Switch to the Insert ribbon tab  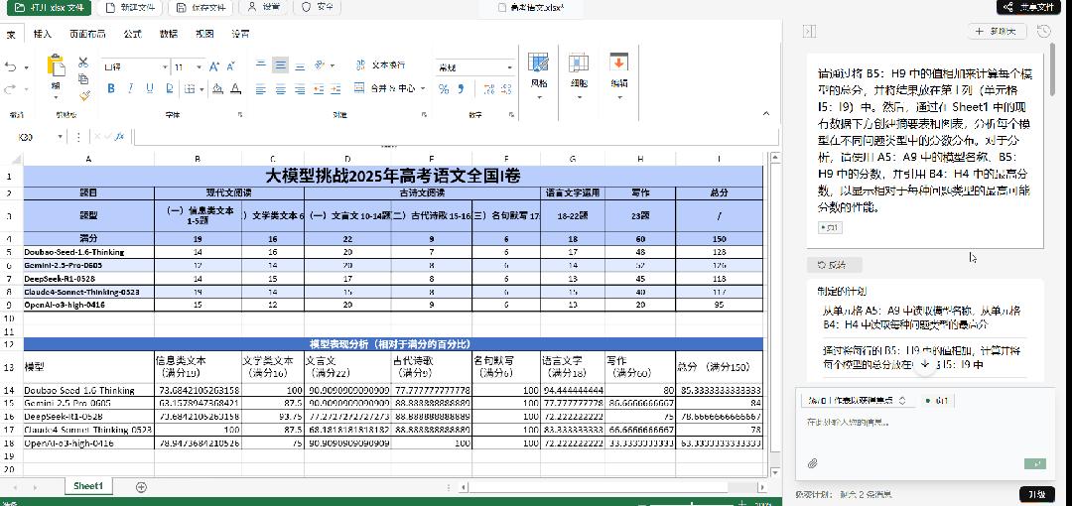[x=43, y=34]
